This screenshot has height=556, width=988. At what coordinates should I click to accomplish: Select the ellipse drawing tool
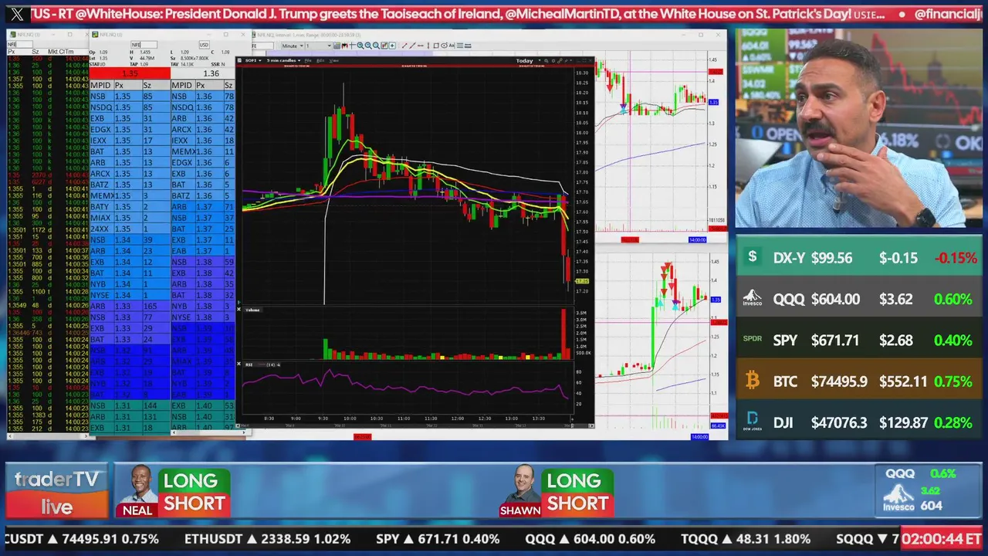pos(444,46)
